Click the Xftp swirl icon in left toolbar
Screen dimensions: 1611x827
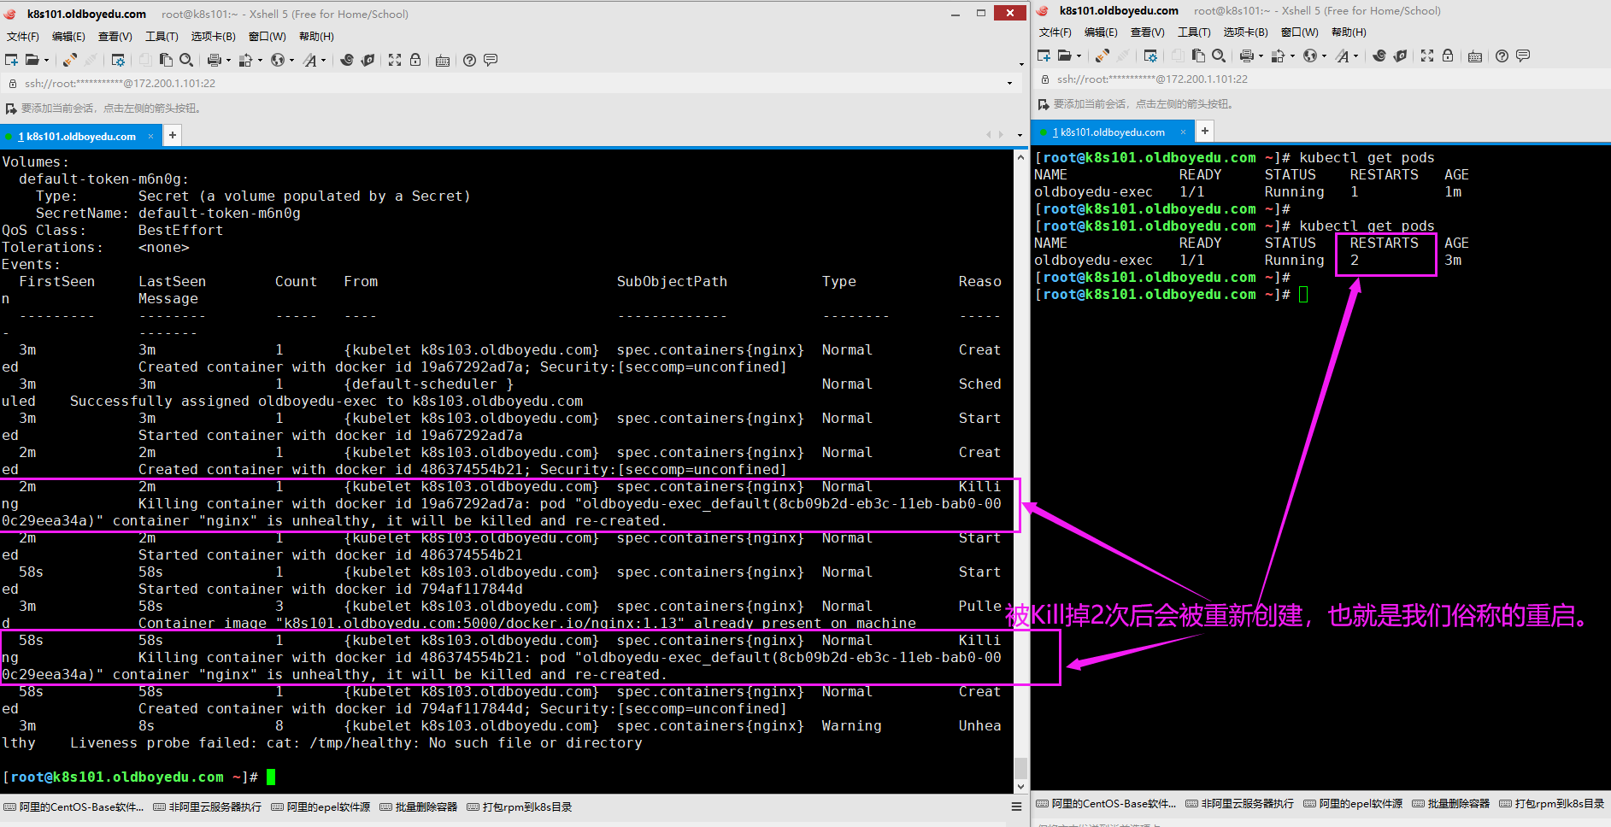click(346, 60)
